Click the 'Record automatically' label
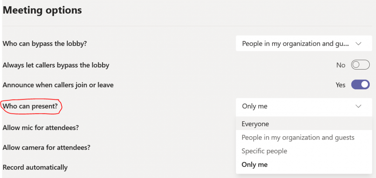Viewport: 376px width, 178px height. pyautogui.click(x=35, y=167)
